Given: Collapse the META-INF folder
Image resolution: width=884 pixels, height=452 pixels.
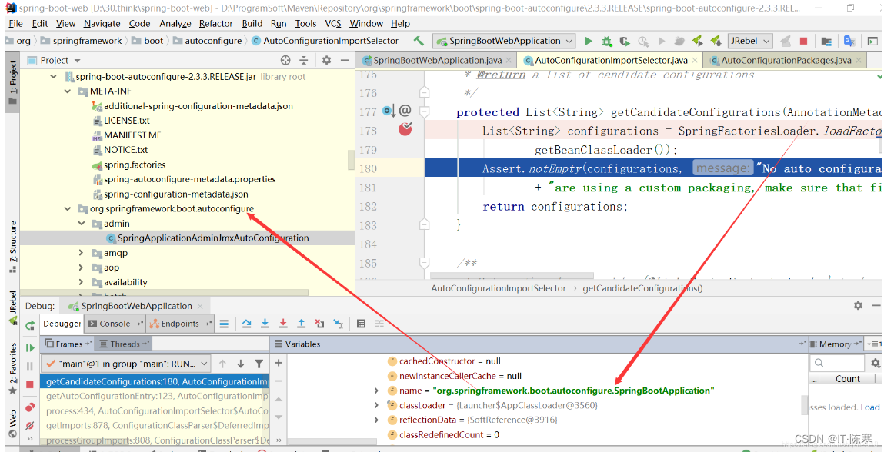Looking at the screenshot, I should (68, 91).
